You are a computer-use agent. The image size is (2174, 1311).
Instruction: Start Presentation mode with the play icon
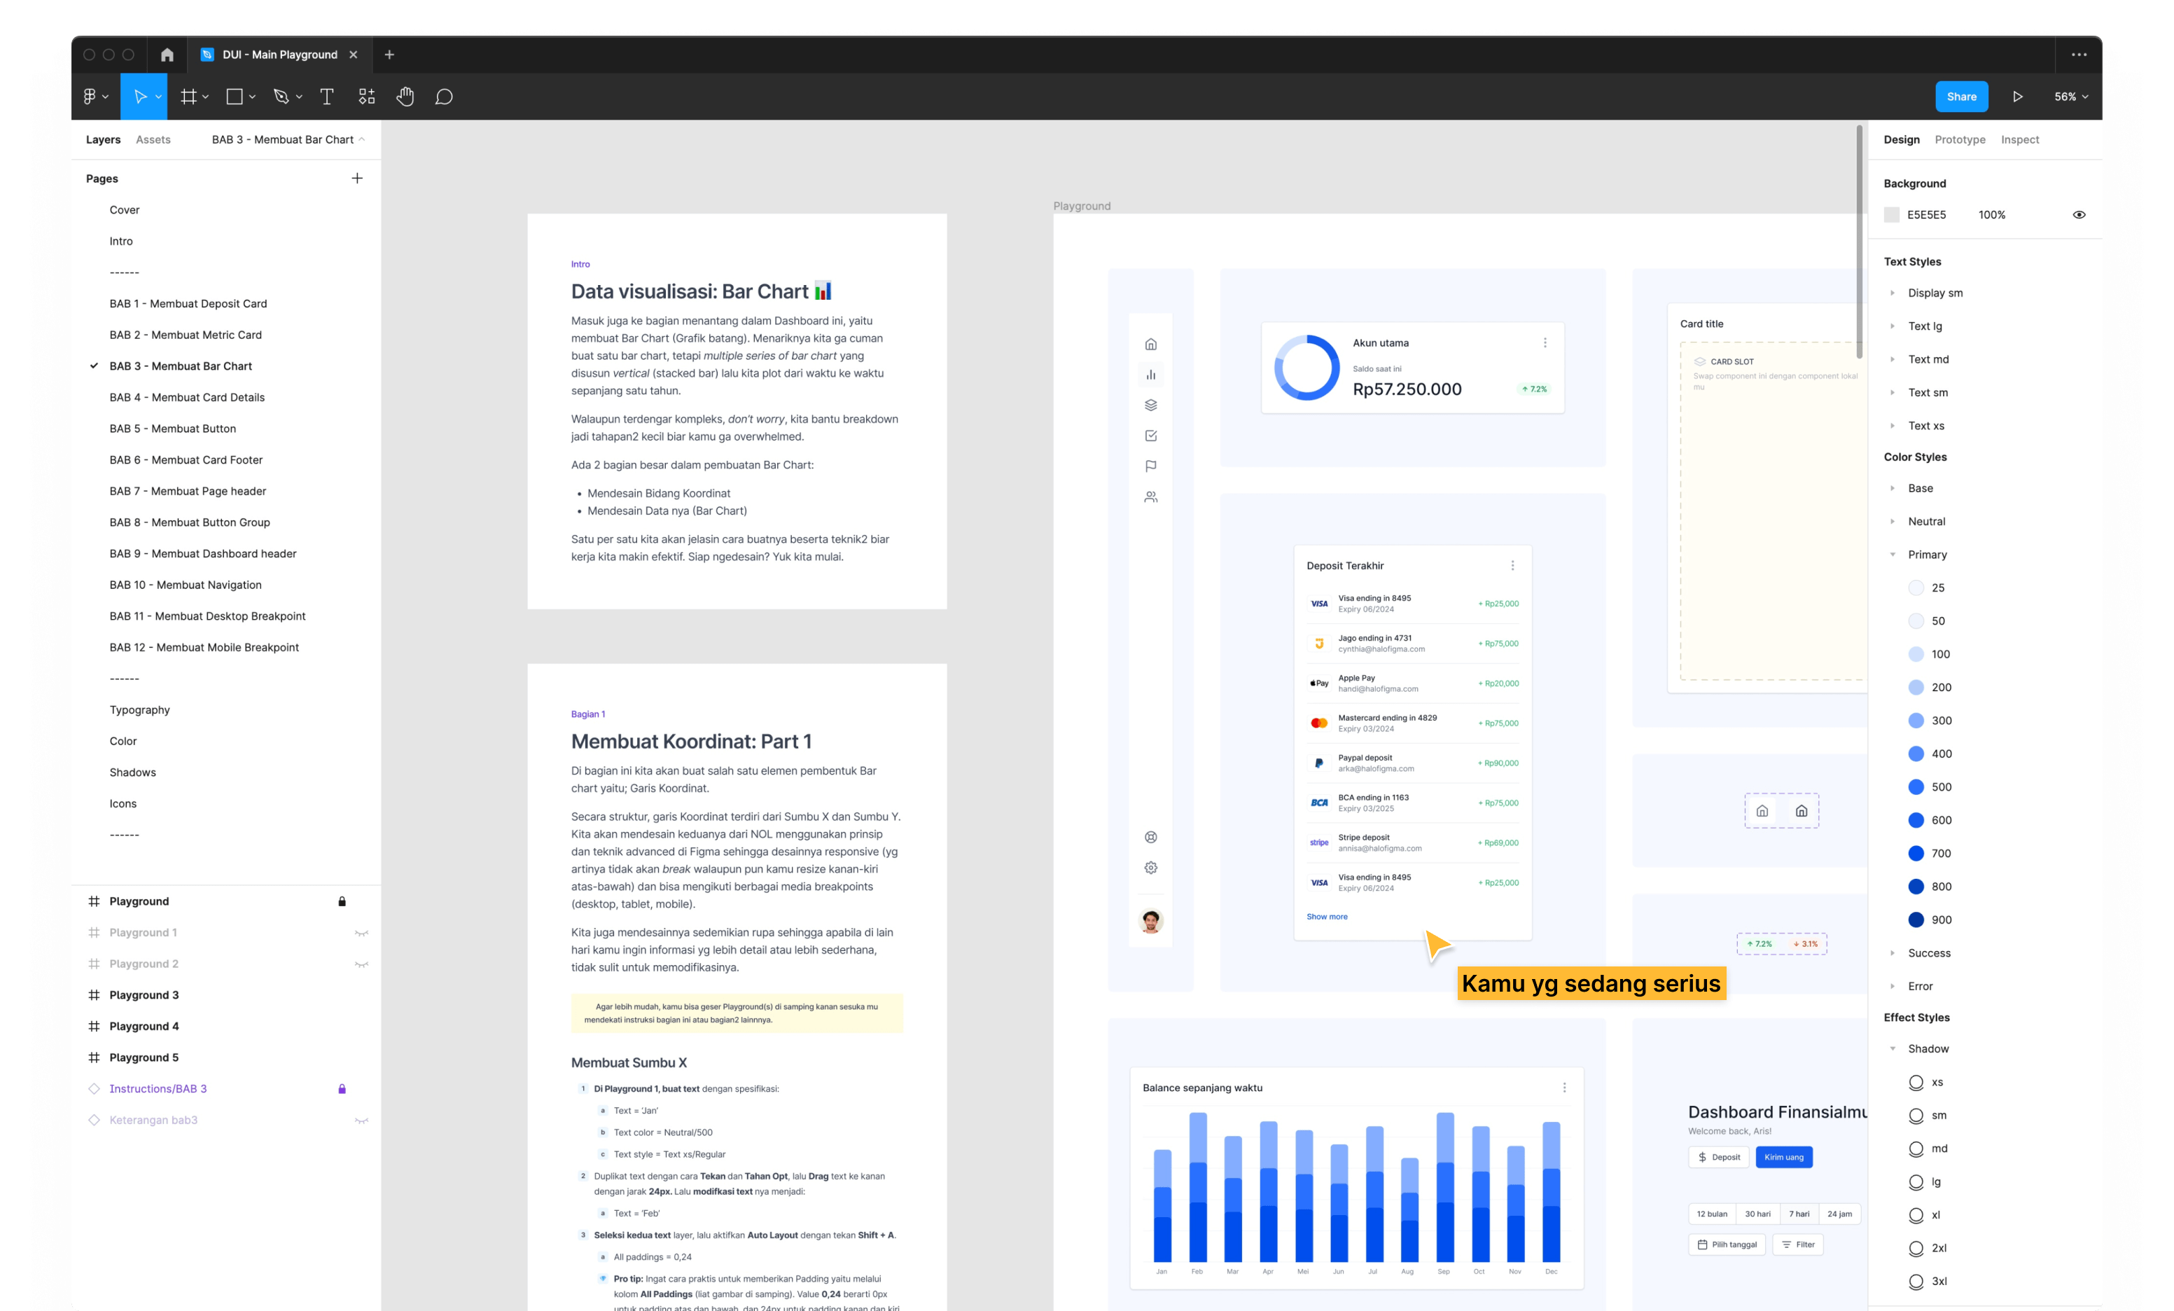[2019, 96]
